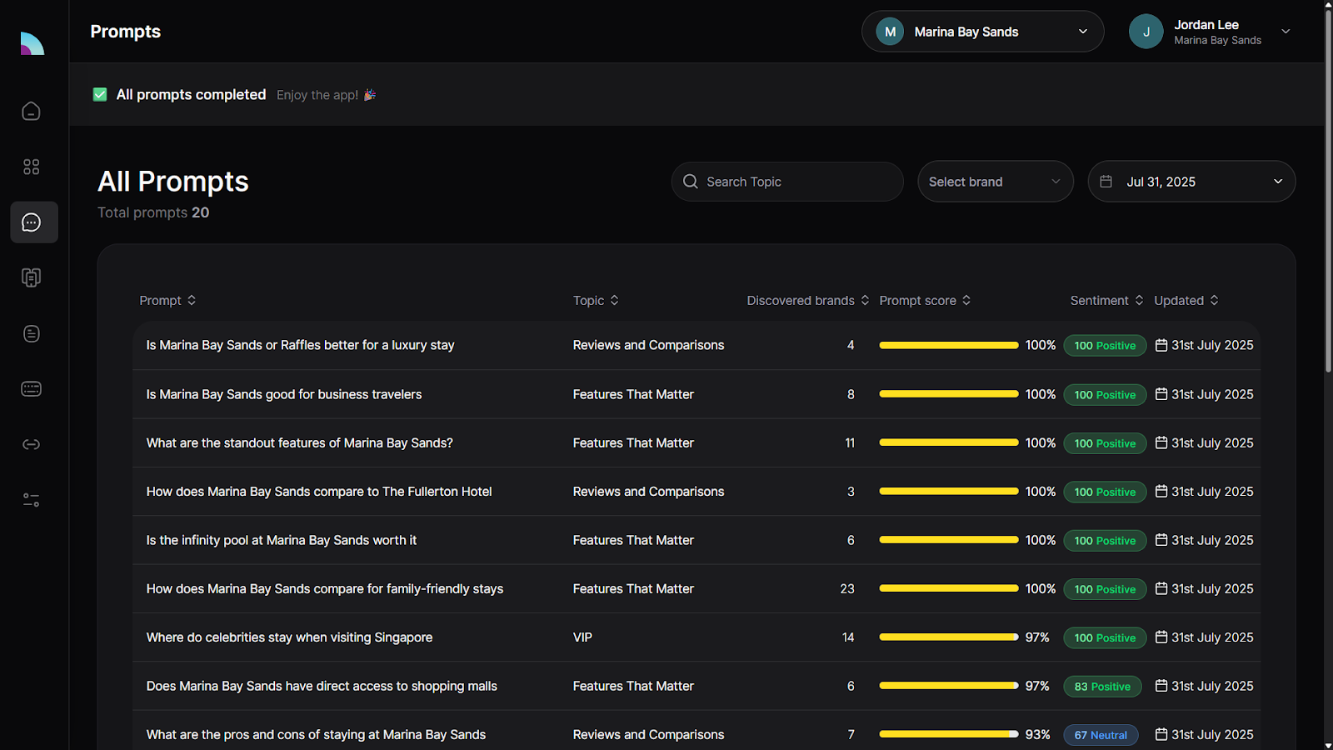Open prompt about direct access to shopping malls
The height and width of the screenshot is (750, 1333).
(x=322, y=686)
